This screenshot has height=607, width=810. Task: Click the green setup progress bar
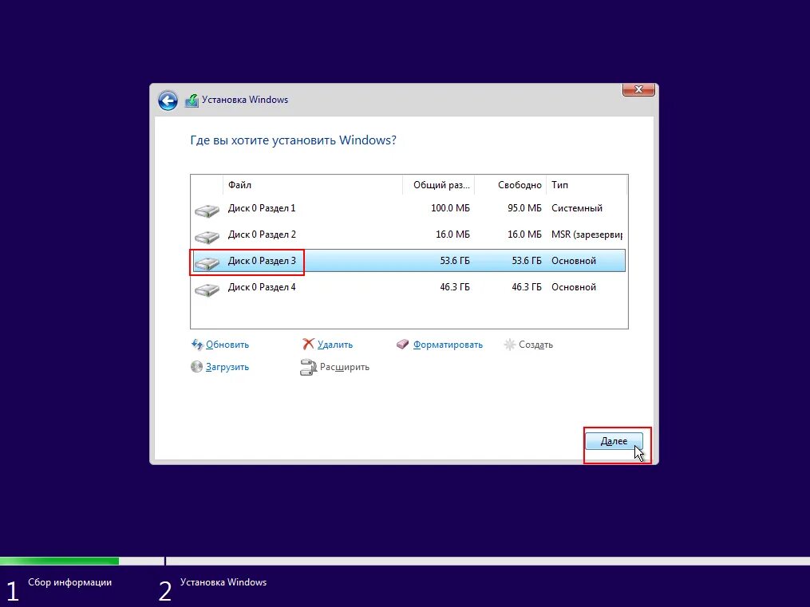point(59,561)
